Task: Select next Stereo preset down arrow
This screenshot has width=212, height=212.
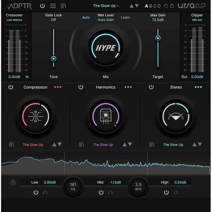Action: coord(200,144)
